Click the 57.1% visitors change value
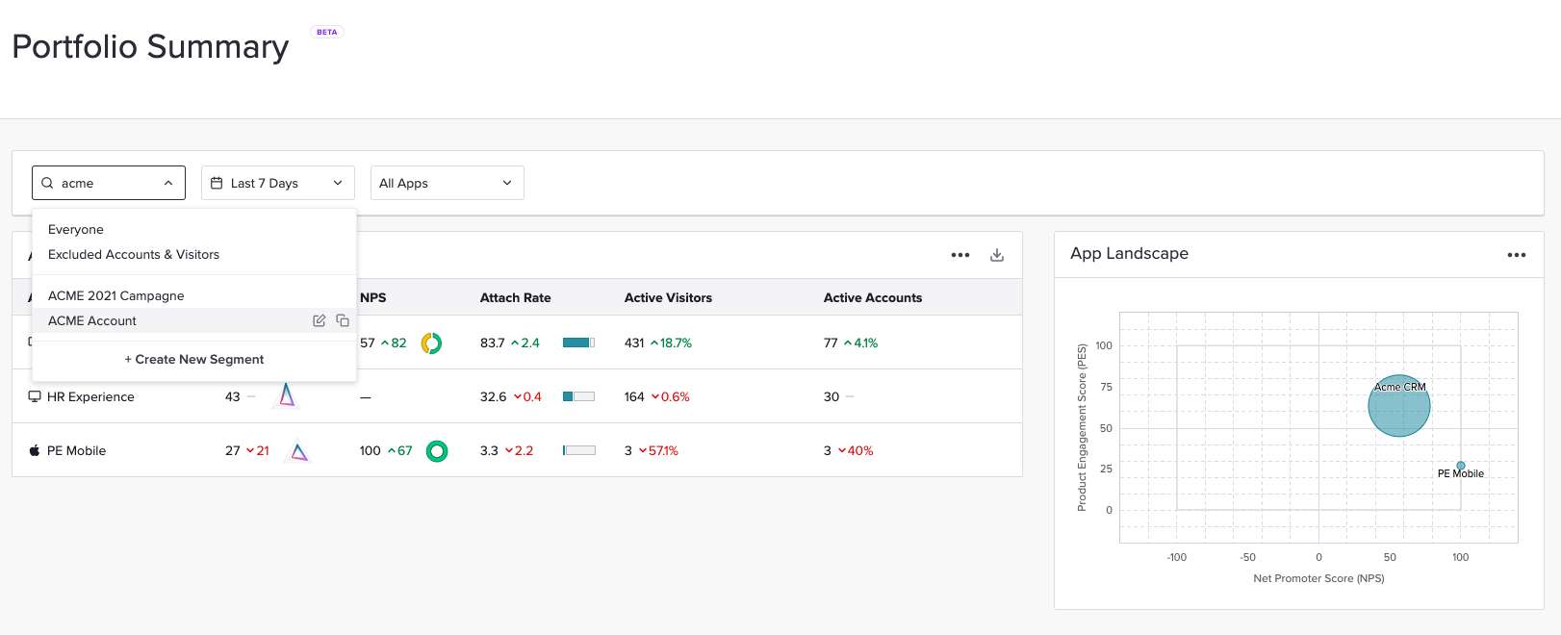Screen dimensions: 1561x635 pos(664,450)
